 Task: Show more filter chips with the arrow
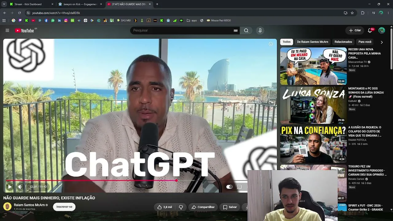(382, 42)
